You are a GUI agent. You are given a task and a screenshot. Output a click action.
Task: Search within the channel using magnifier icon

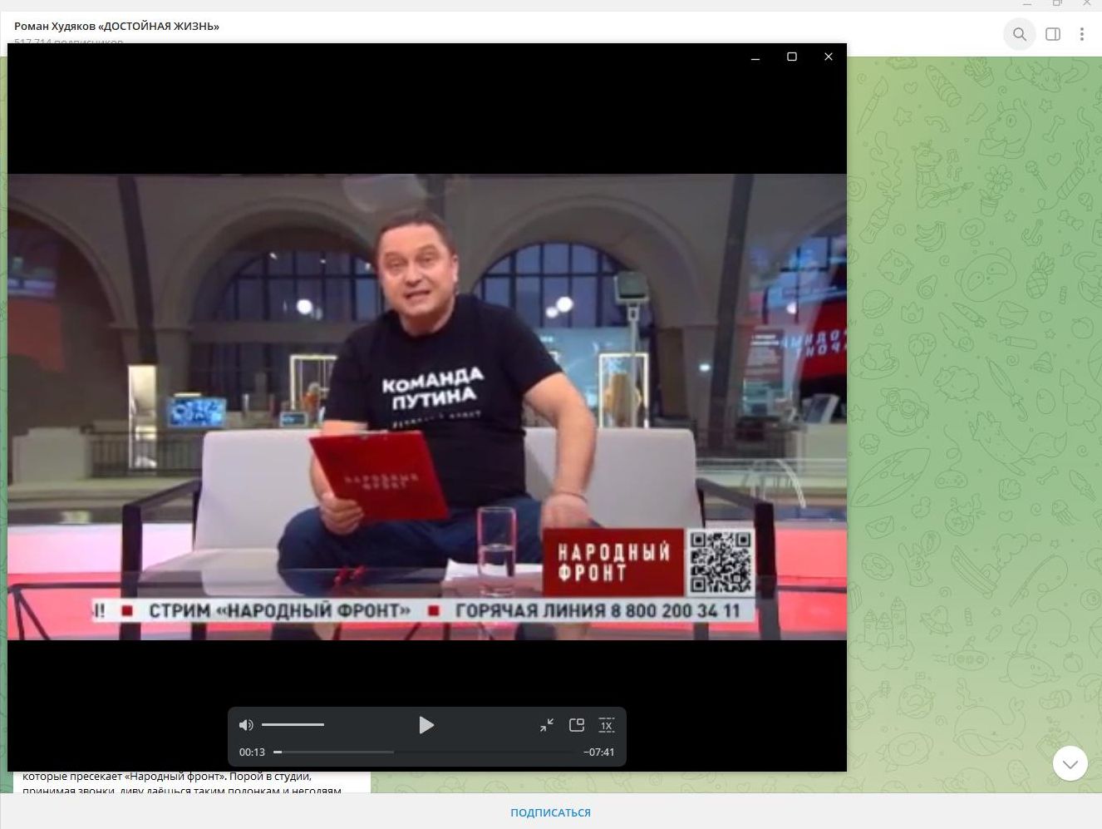coord(1019,34)
